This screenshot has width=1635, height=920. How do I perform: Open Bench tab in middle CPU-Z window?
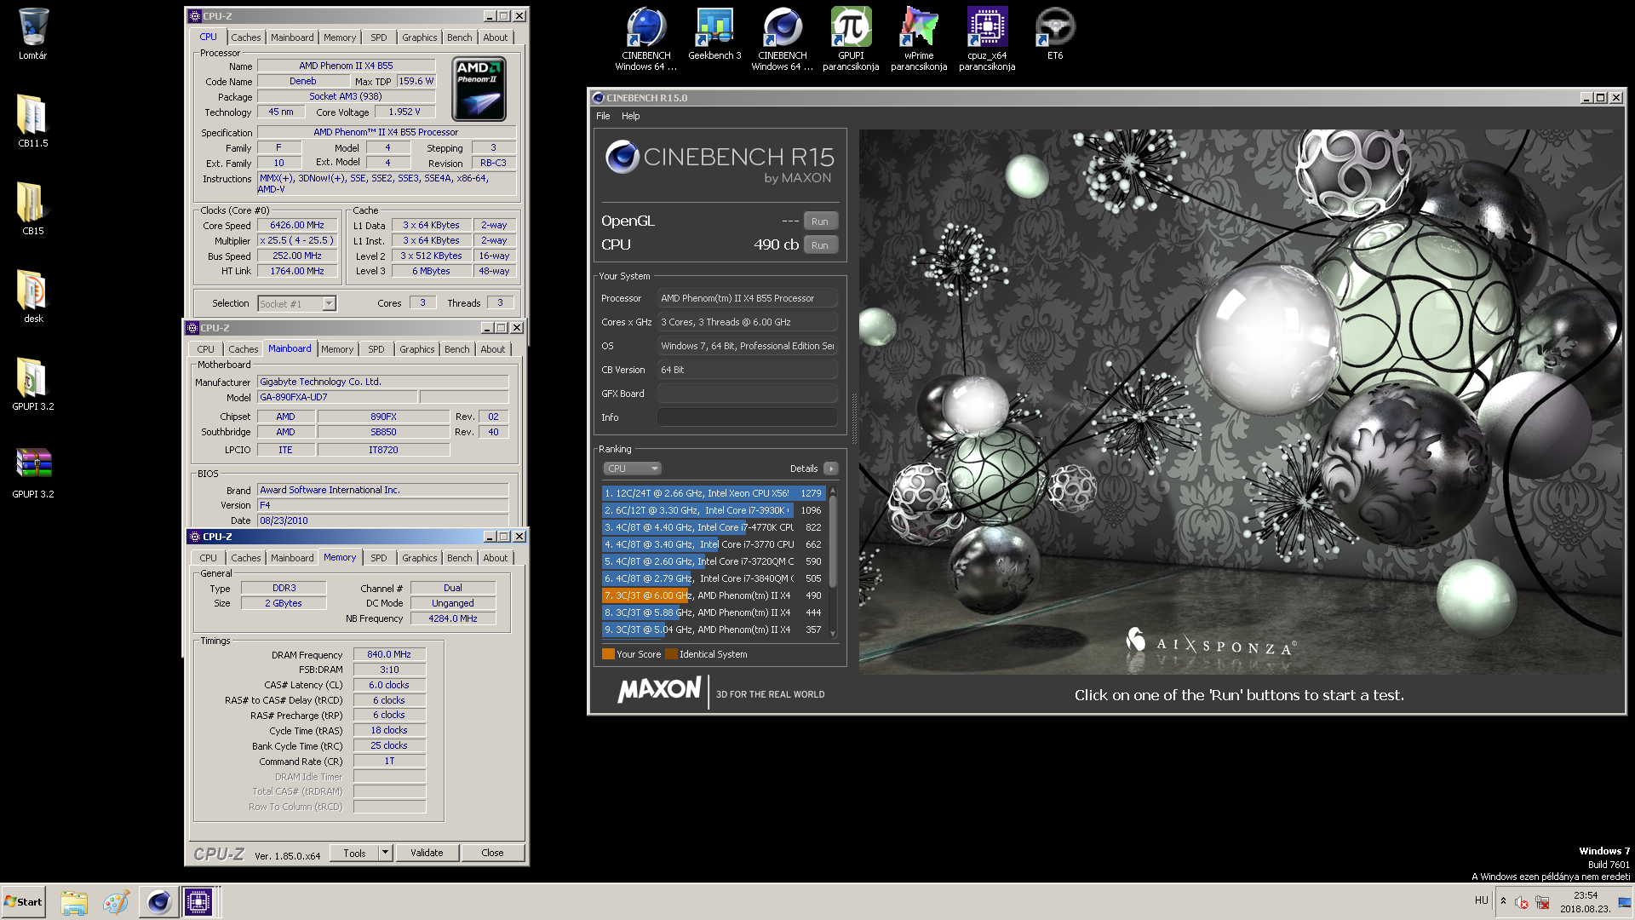pos(457,349)
